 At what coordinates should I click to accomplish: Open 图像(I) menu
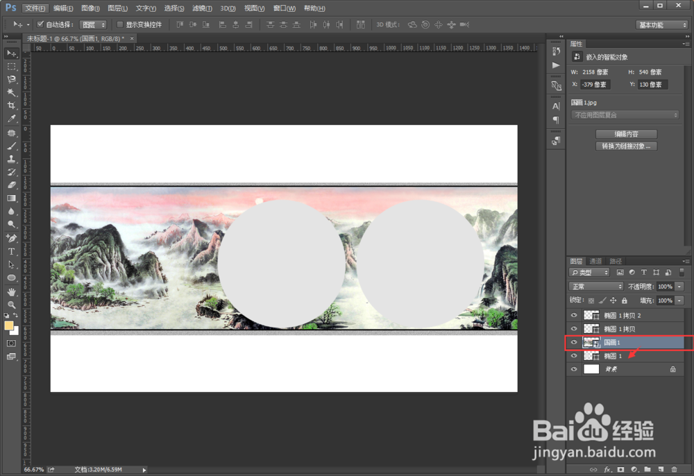[x=91, y=8]
